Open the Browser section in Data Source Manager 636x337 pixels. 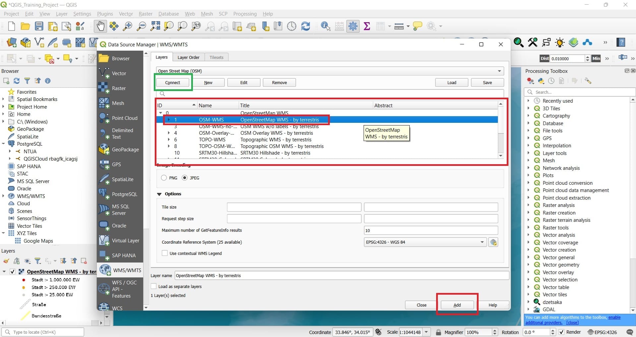120,58
